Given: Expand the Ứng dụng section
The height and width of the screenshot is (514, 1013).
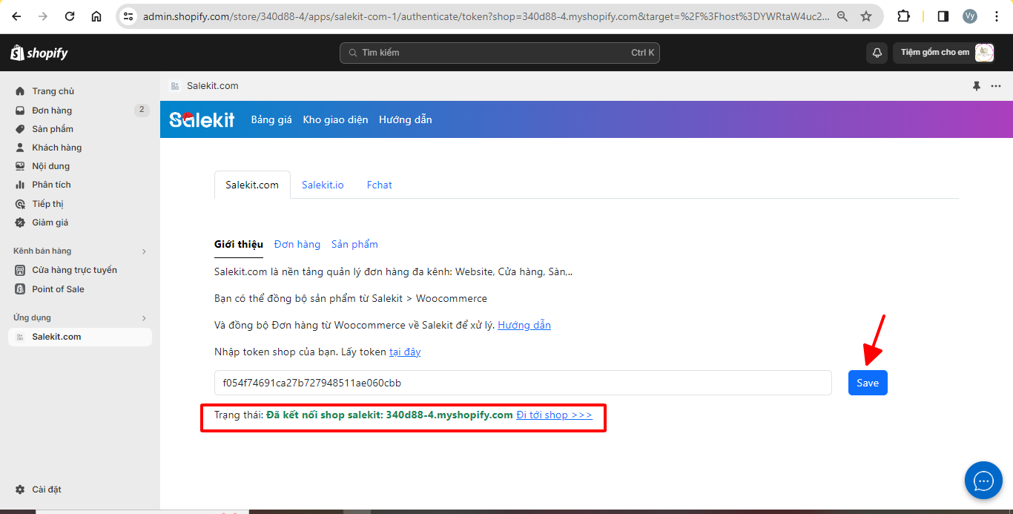Looking at the screenshot, I should [x=144, y=318].
